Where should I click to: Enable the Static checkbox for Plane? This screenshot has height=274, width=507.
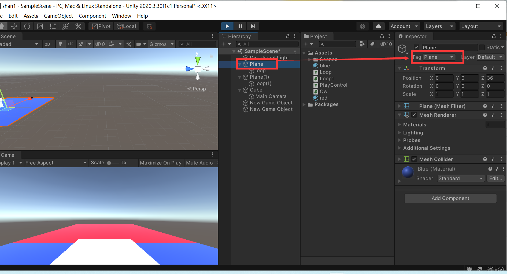pos(482,47)
